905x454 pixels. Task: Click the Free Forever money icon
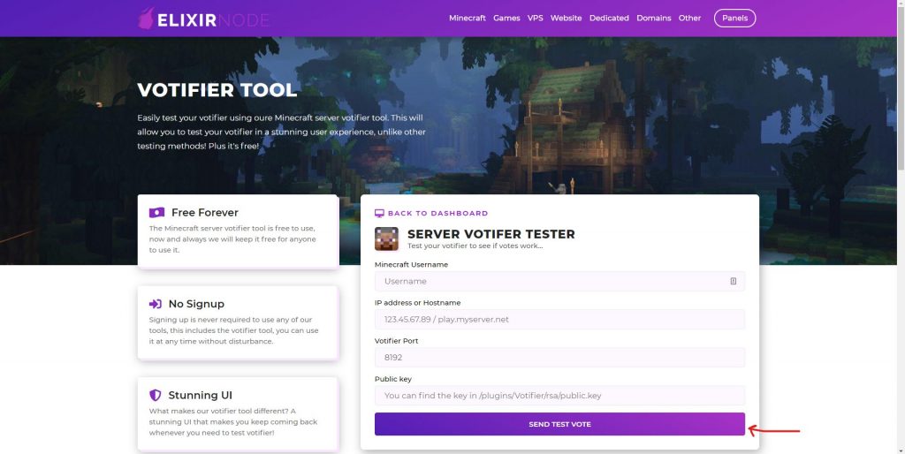[156, 212]
